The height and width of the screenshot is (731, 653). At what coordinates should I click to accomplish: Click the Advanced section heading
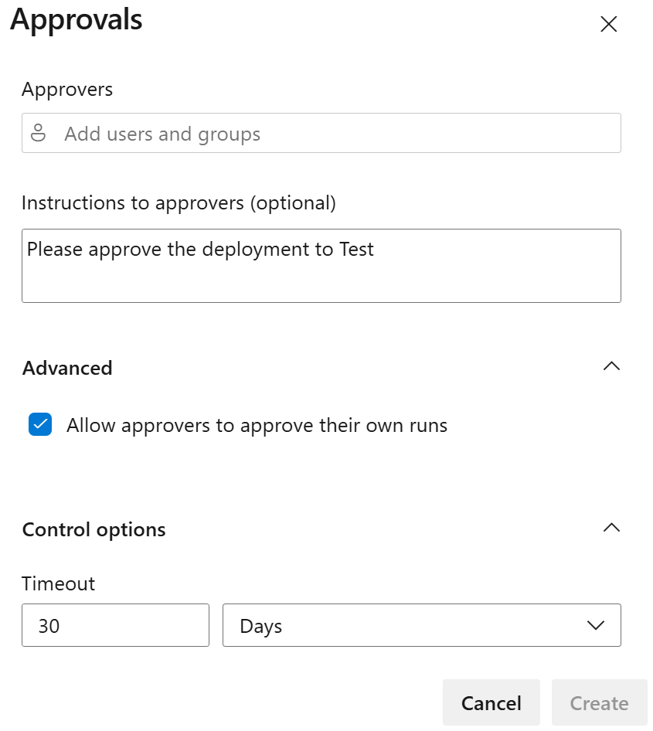pos(67,369)
